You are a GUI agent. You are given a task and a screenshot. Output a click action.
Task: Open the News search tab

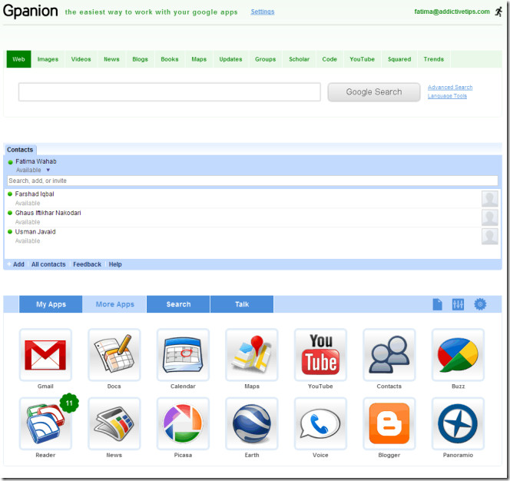click(x=111, y=59)
